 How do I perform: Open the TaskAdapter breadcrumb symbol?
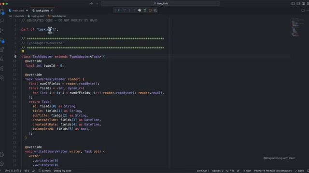(x=57, y=16)
